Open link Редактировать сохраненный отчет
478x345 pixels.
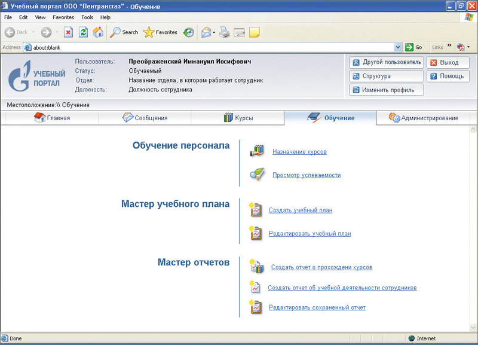coord(317,307)
